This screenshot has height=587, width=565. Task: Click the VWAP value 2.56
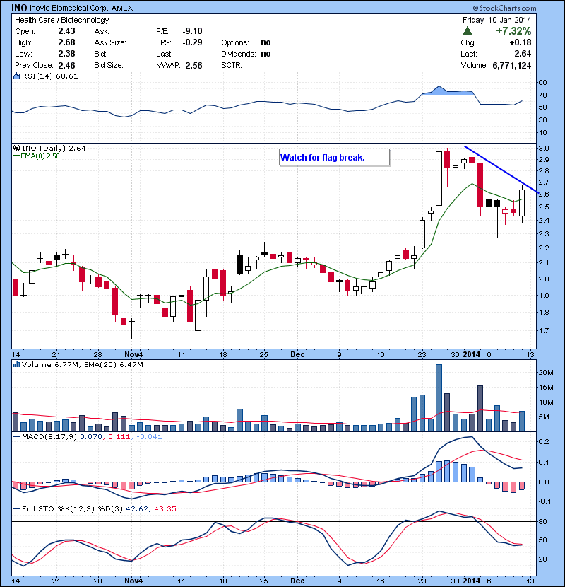[194, 65]
